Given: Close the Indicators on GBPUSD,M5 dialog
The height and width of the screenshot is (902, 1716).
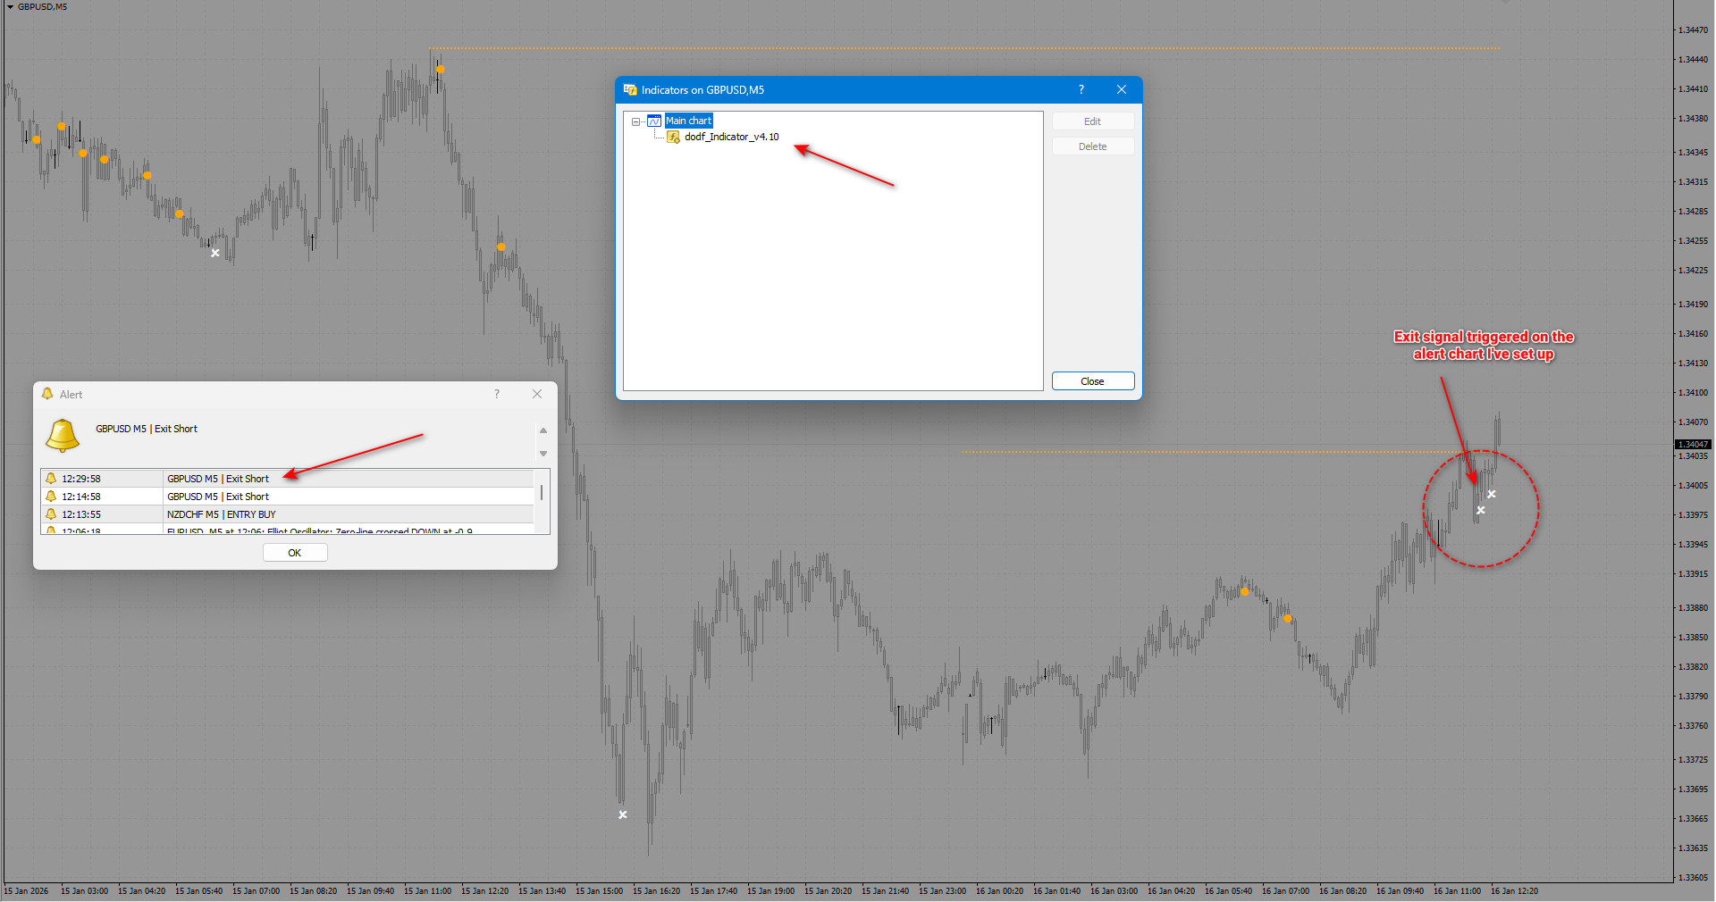Looking at the screenshot, I should pyautogui.click(x=1122, y=89).
